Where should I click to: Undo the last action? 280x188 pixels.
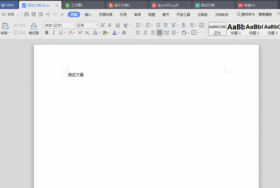[x=48, y=14]
